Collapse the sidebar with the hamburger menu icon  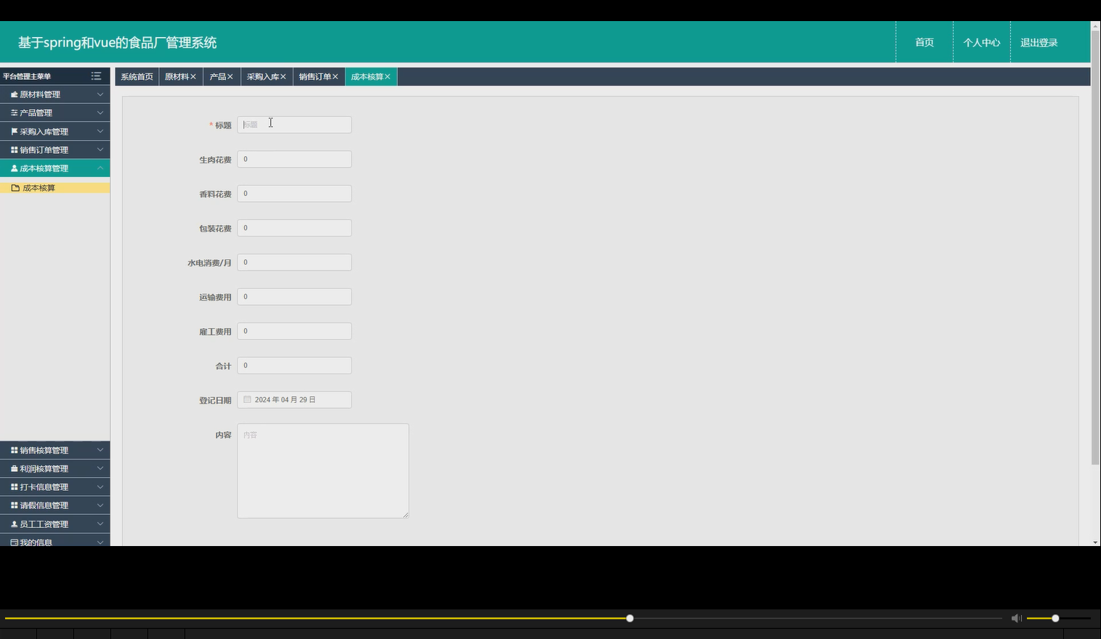(96, 76)
